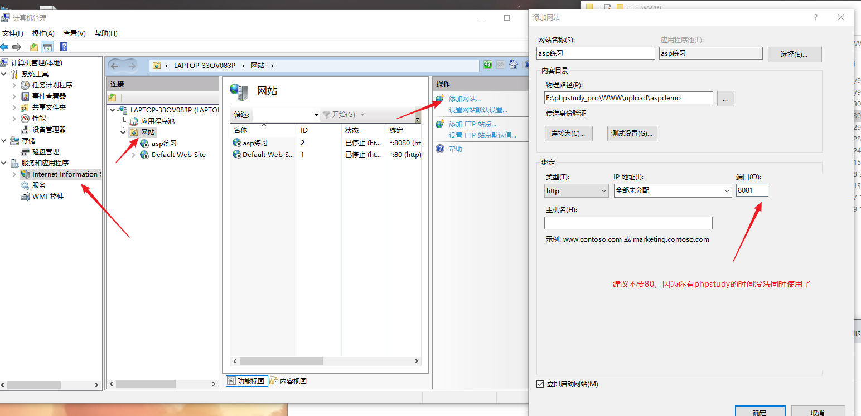861x416 pixels.
Task: Click the Up One Level folder toolbar icon
Action: [34, 47]
